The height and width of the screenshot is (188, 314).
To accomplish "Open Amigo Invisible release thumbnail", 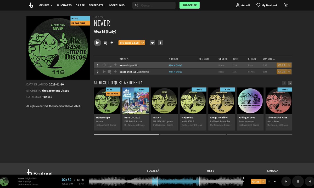I will pos(222,101).
